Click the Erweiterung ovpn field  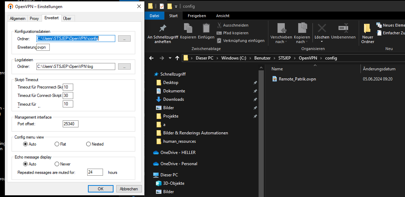pyautogui.click(x=43, y=47)
